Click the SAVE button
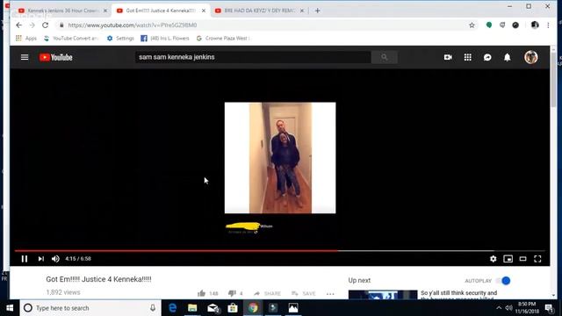This screenshot has height=316, width=562. [x=303, y=293]
